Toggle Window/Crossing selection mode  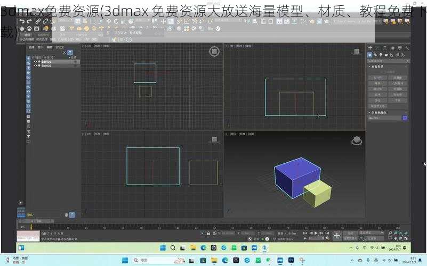pos(101,21)
